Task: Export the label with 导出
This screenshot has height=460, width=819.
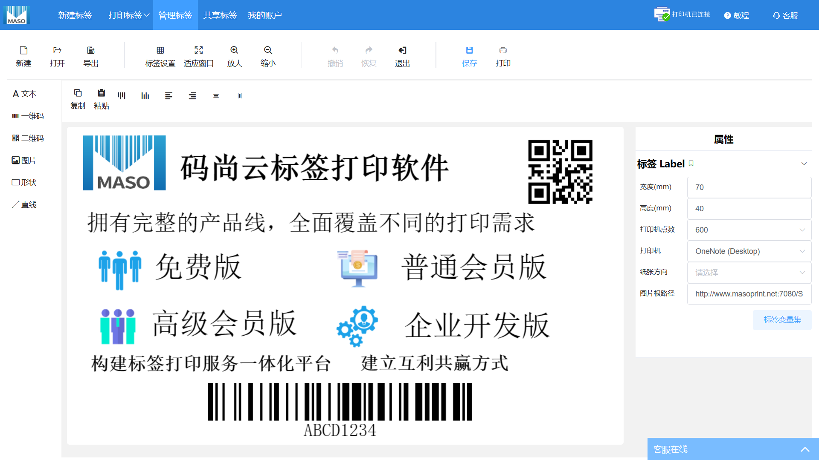Action: (x=91, y=57)
